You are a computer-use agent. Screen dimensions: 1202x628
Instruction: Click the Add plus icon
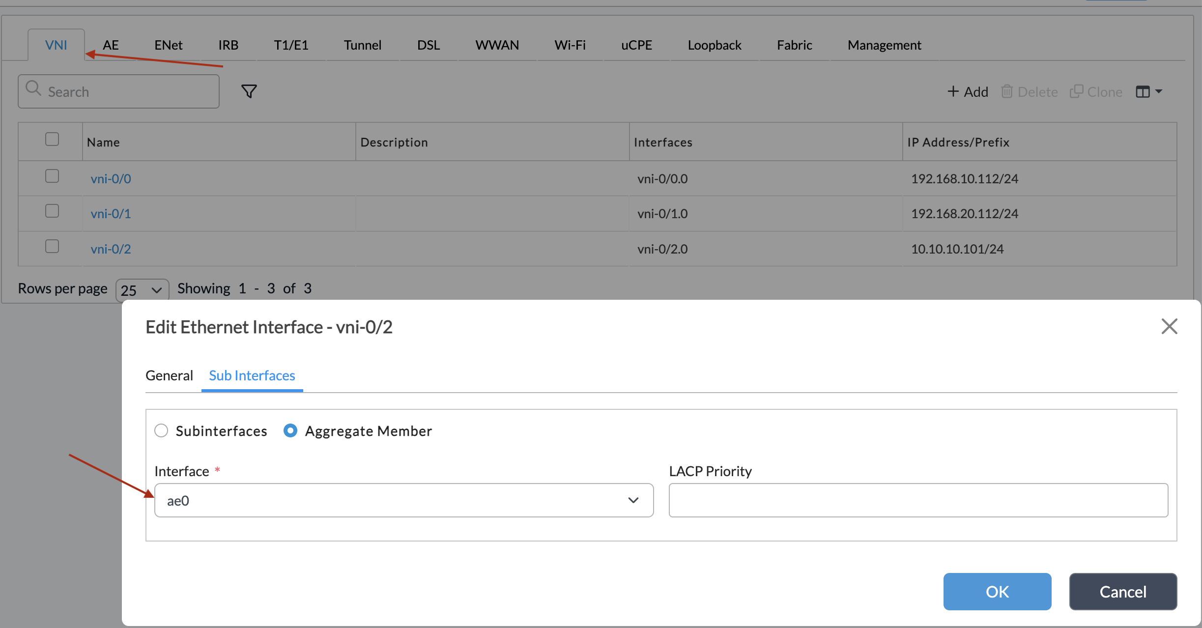click(x=953, y=91)
